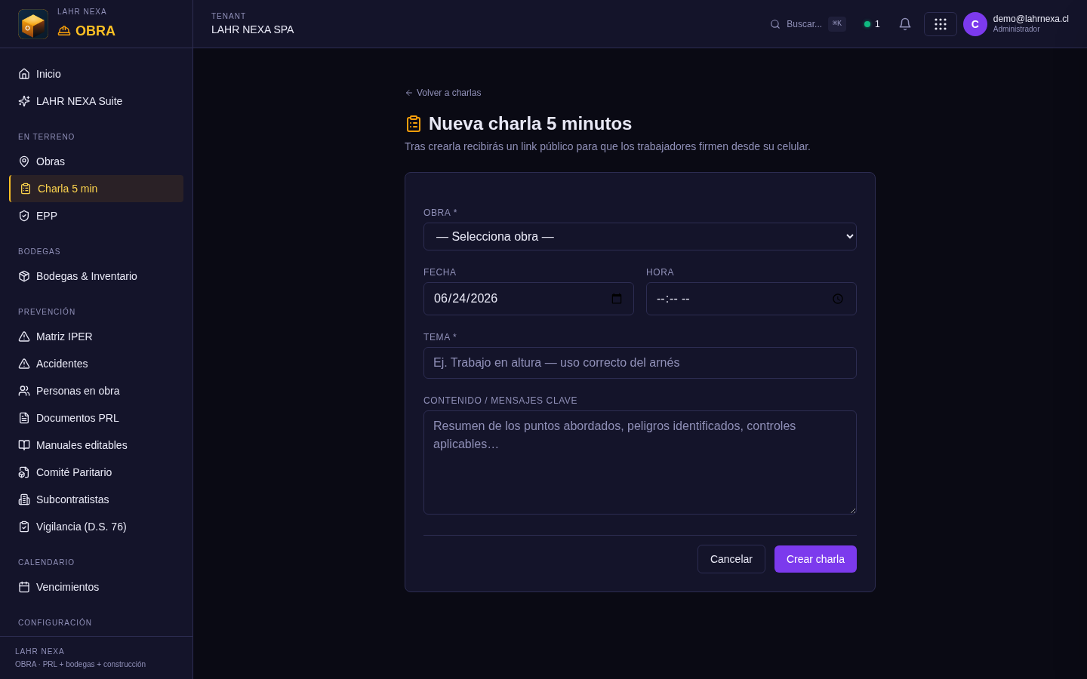Click the open book icon for Manuales editables
Viewport: 1087px width, 679px height.
[24, 445]
